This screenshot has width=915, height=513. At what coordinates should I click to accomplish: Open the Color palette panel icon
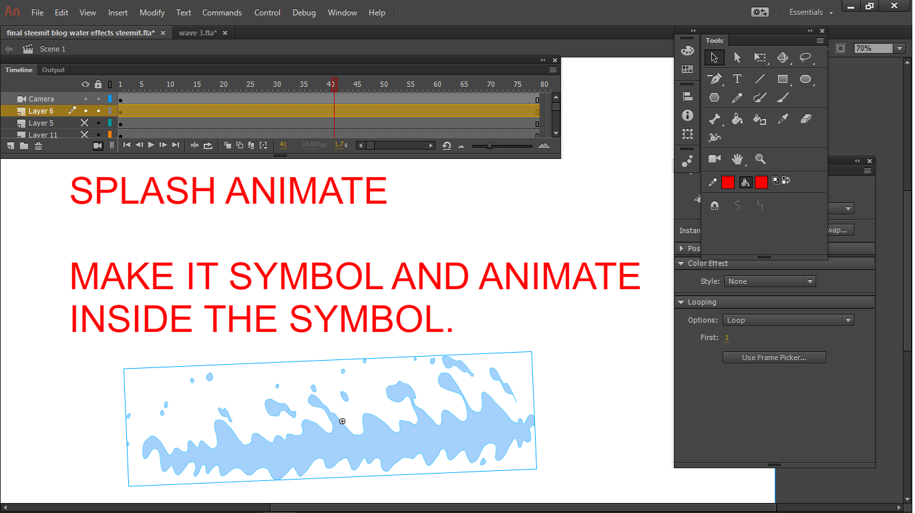coord(687,51)
